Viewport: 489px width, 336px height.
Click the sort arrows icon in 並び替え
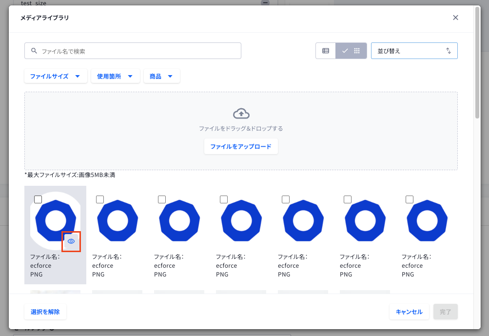449,51
